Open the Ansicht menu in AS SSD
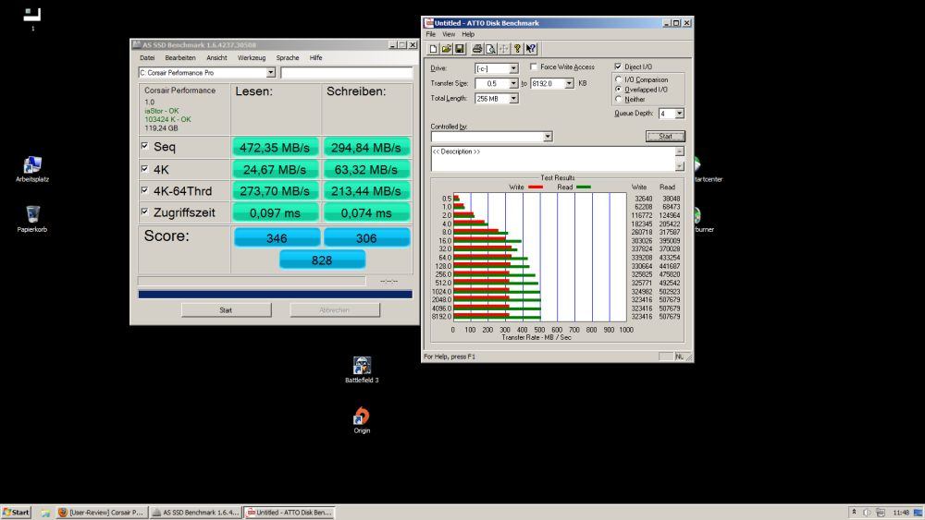Image resolution: width=925 pixels, height=520 pixels. click(x=216, y=57)
